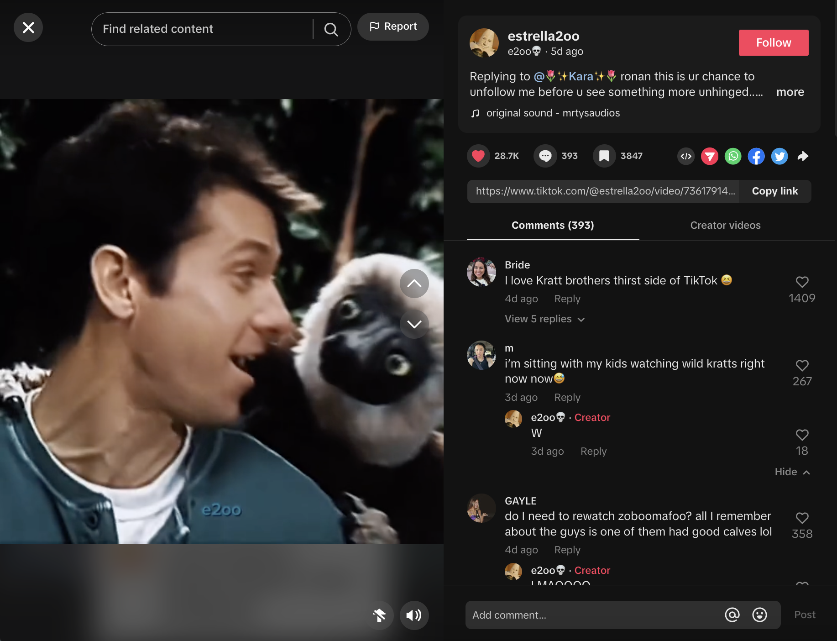Share video to Twitter
The image size is (837, 641).
(779, 156)
